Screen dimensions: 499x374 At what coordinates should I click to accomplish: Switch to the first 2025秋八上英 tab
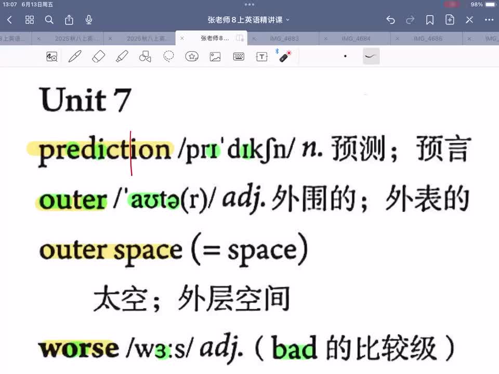(77, 38)
